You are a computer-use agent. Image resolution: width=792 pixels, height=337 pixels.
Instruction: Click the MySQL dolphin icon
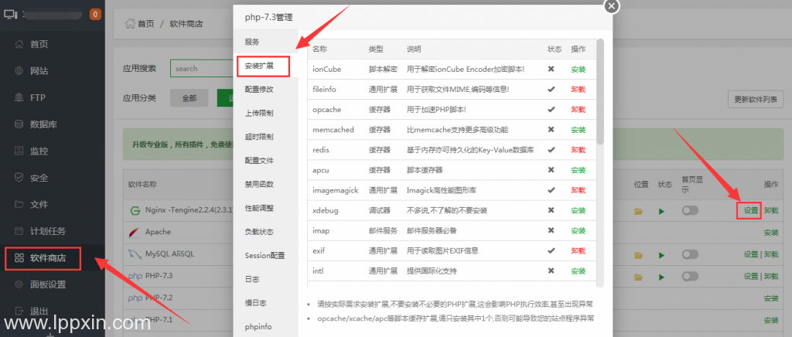point(135,254)
